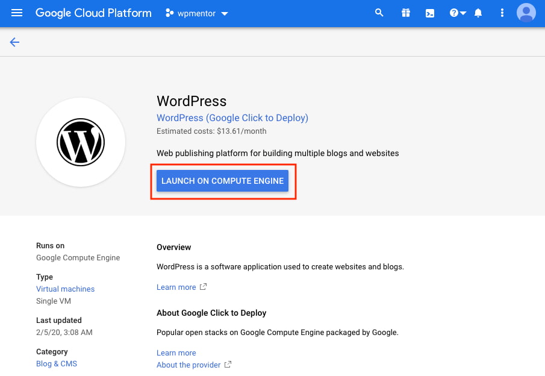Click the About Google Click to Deploy heading
Screen dimensions: 545x376
point(211,313)
